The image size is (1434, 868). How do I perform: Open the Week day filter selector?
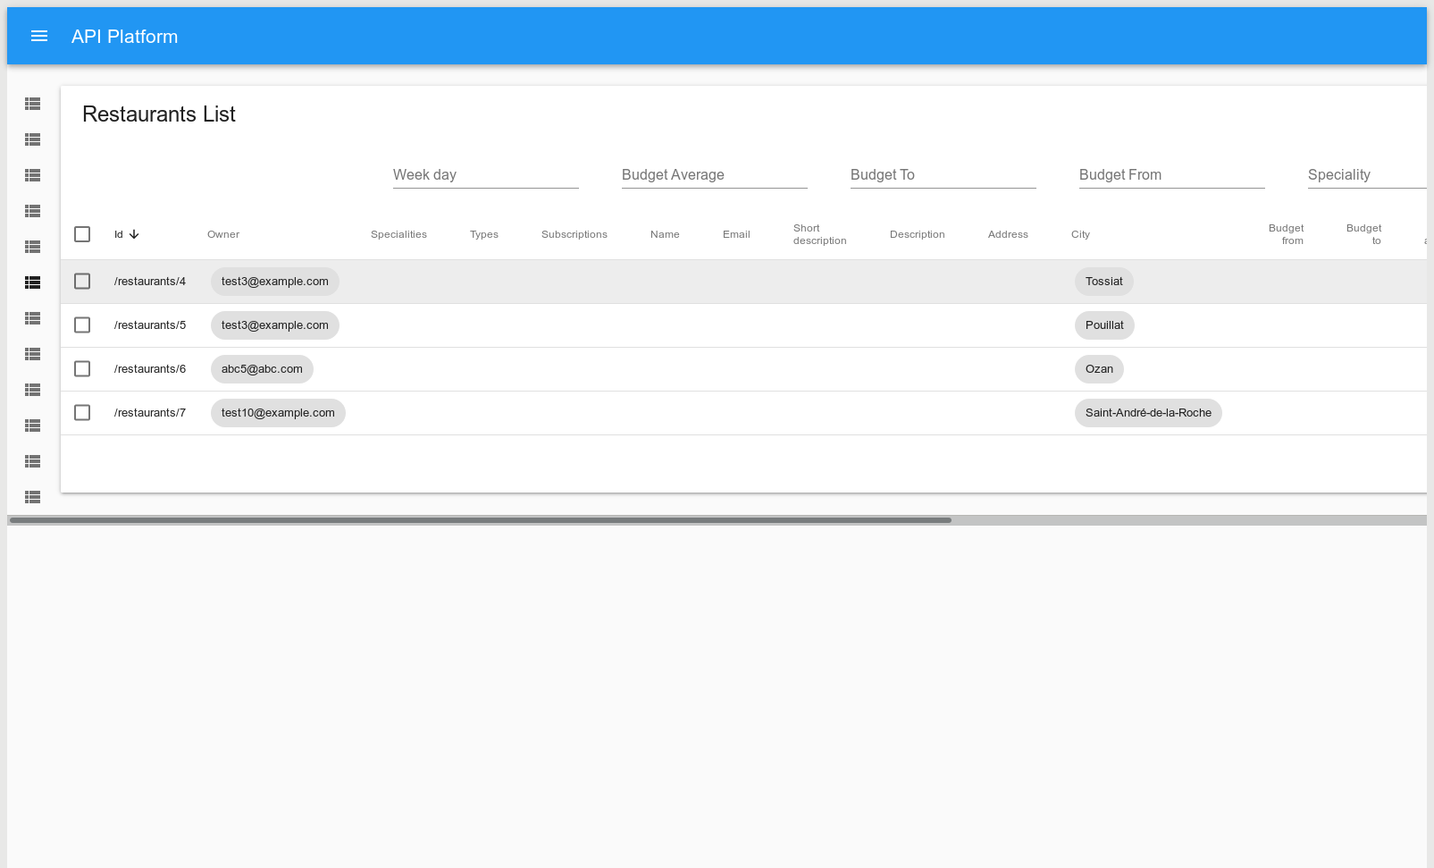485,174
